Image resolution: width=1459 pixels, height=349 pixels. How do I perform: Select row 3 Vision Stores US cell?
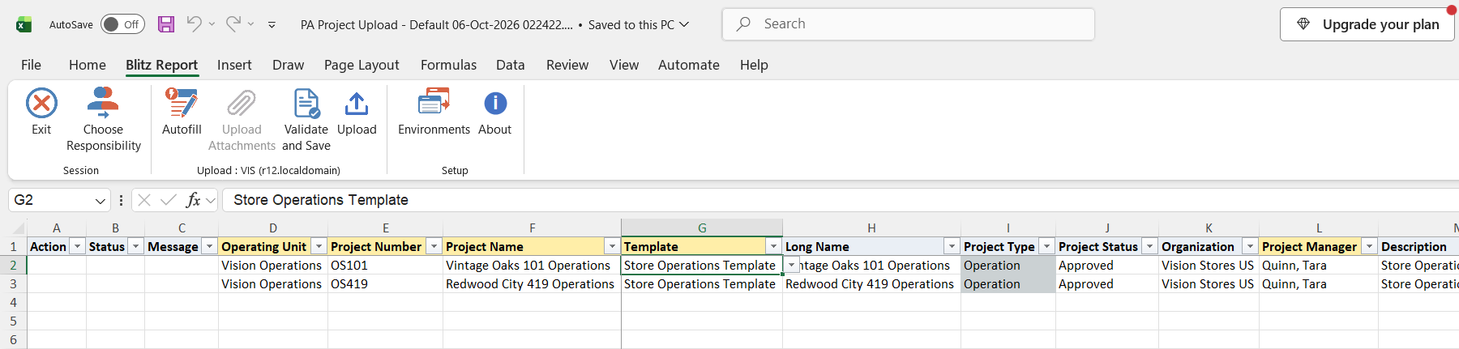1209,284
